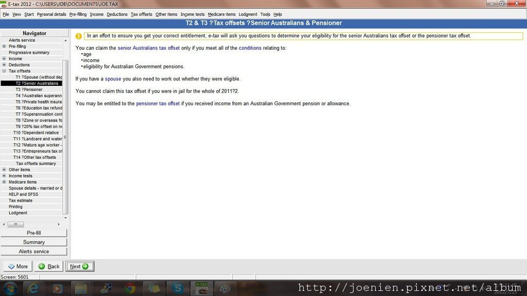Click the Pre-fill button
Screen dimensions: 527x296
point(34,233)
